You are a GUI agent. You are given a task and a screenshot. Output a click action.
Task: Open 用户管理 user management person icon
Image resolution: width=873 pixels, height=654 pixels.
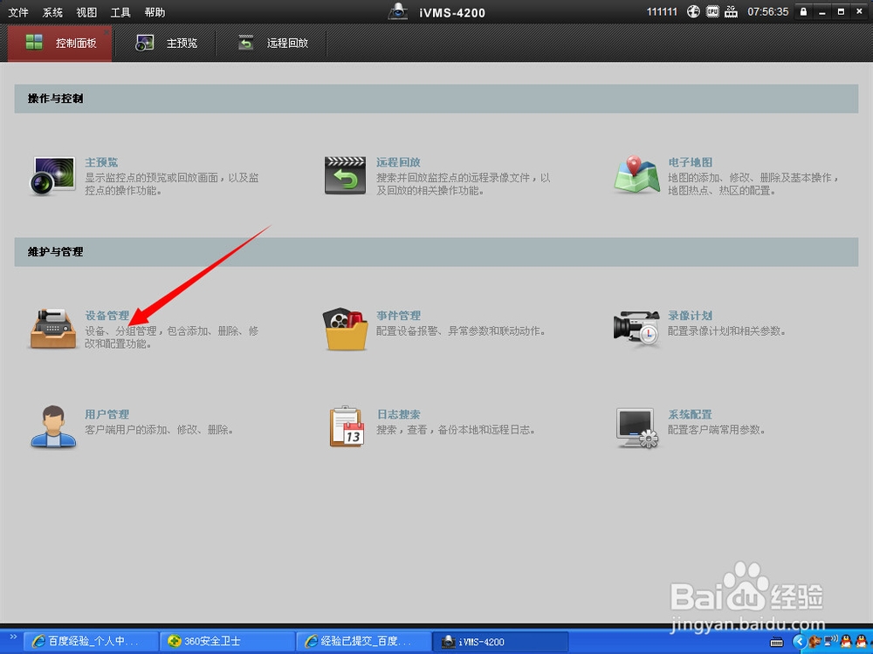coord(52,427)
